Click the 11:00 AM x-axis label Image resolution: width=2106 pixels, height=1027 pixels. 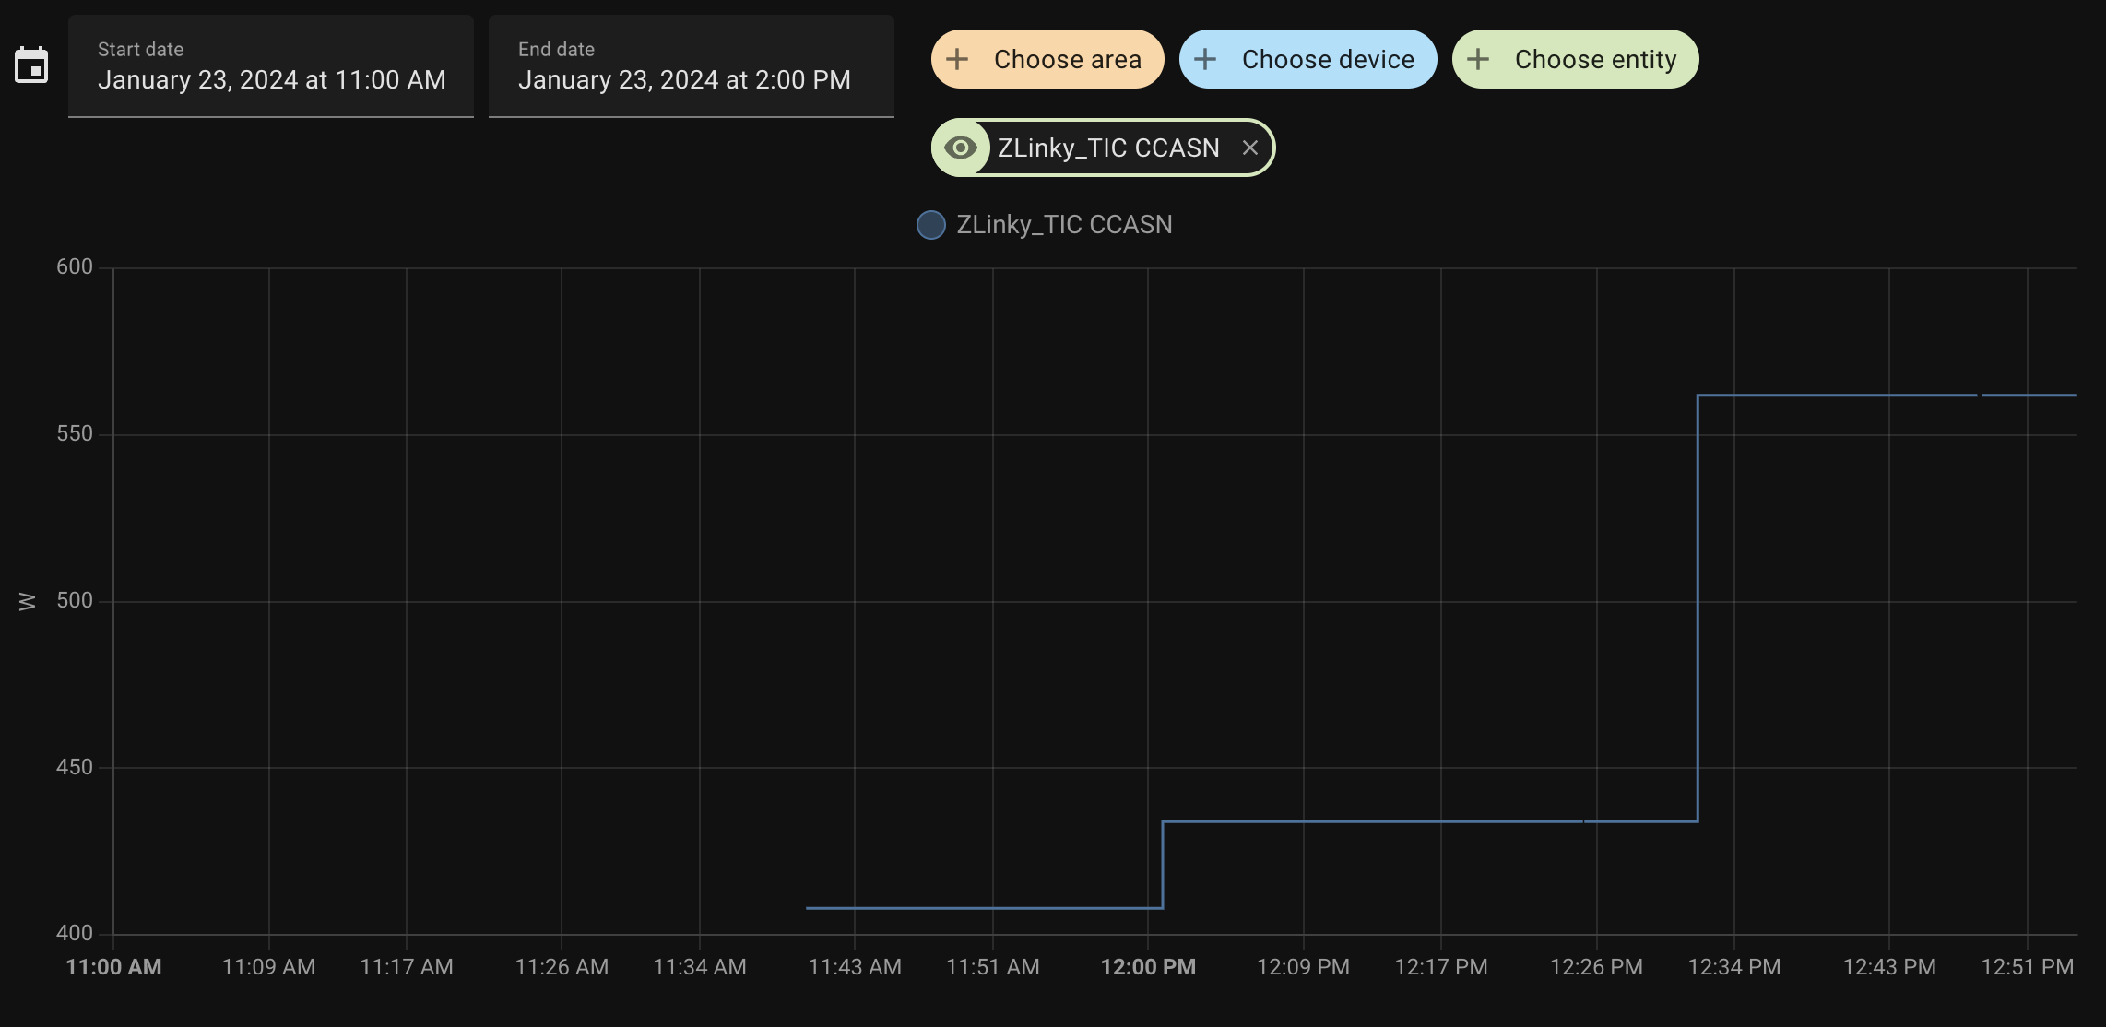[x=113, y=967]
